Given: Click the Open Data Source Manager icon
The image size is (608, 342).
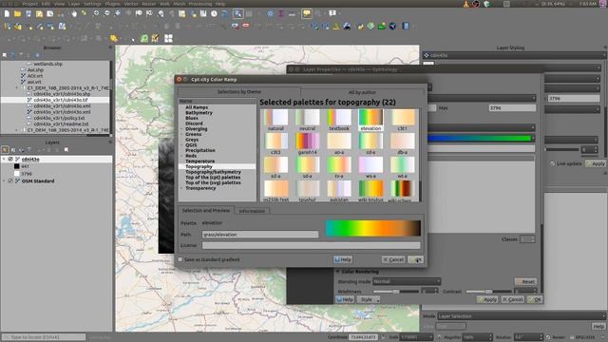Looking at the screenshot, I should pyautogui.click(x=7, y=27).
